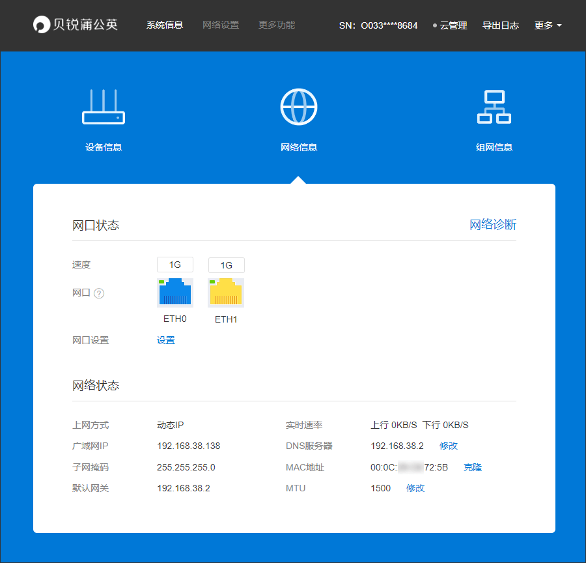Select the 网络信息 globe icon

[x=298, y=106]
